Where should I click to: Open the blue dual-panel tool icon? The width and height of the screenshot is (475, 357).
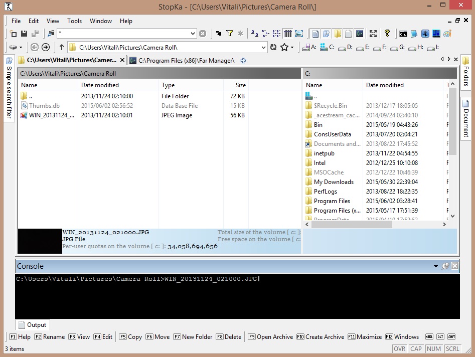pyautogui.click(x=436, y=33)
